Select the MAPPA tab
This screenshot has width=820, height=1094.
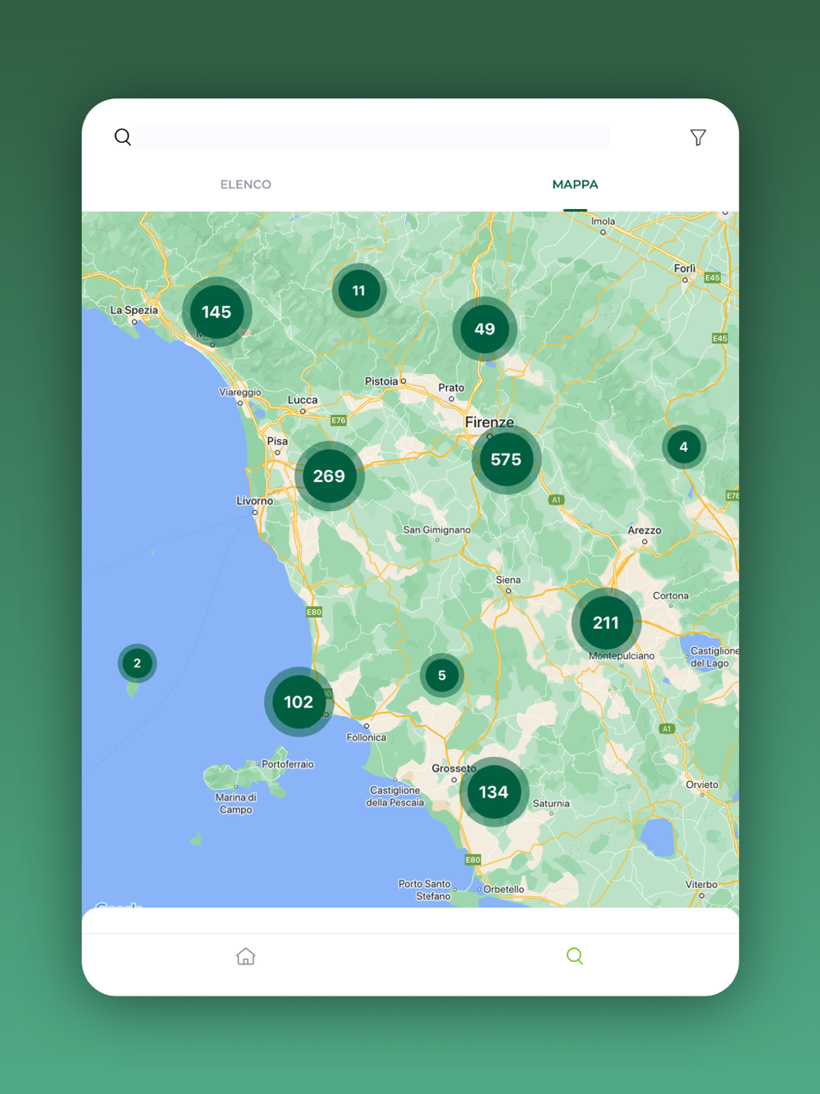coord(575,185)
